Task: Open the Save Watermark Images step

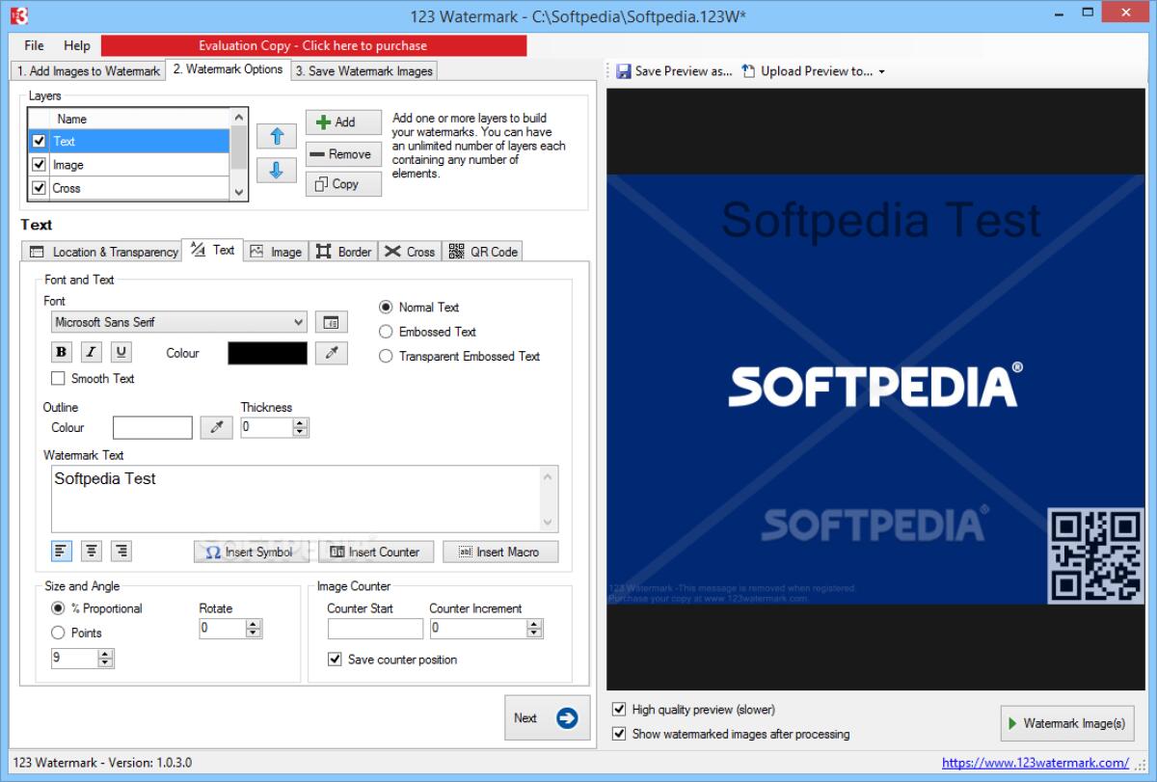Action: coord(363,70)
